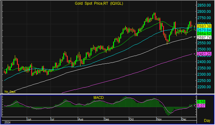
Task: Select the white 2597.74 moving average label
Action: 204,38
